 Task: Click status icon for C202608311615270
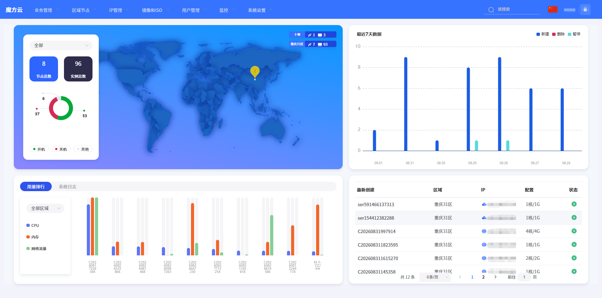(574, 258)
